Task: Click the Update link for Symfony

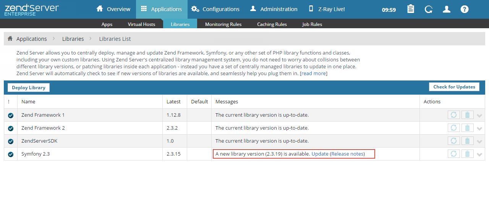Action: pyautogui.click(x=320, y=154)
